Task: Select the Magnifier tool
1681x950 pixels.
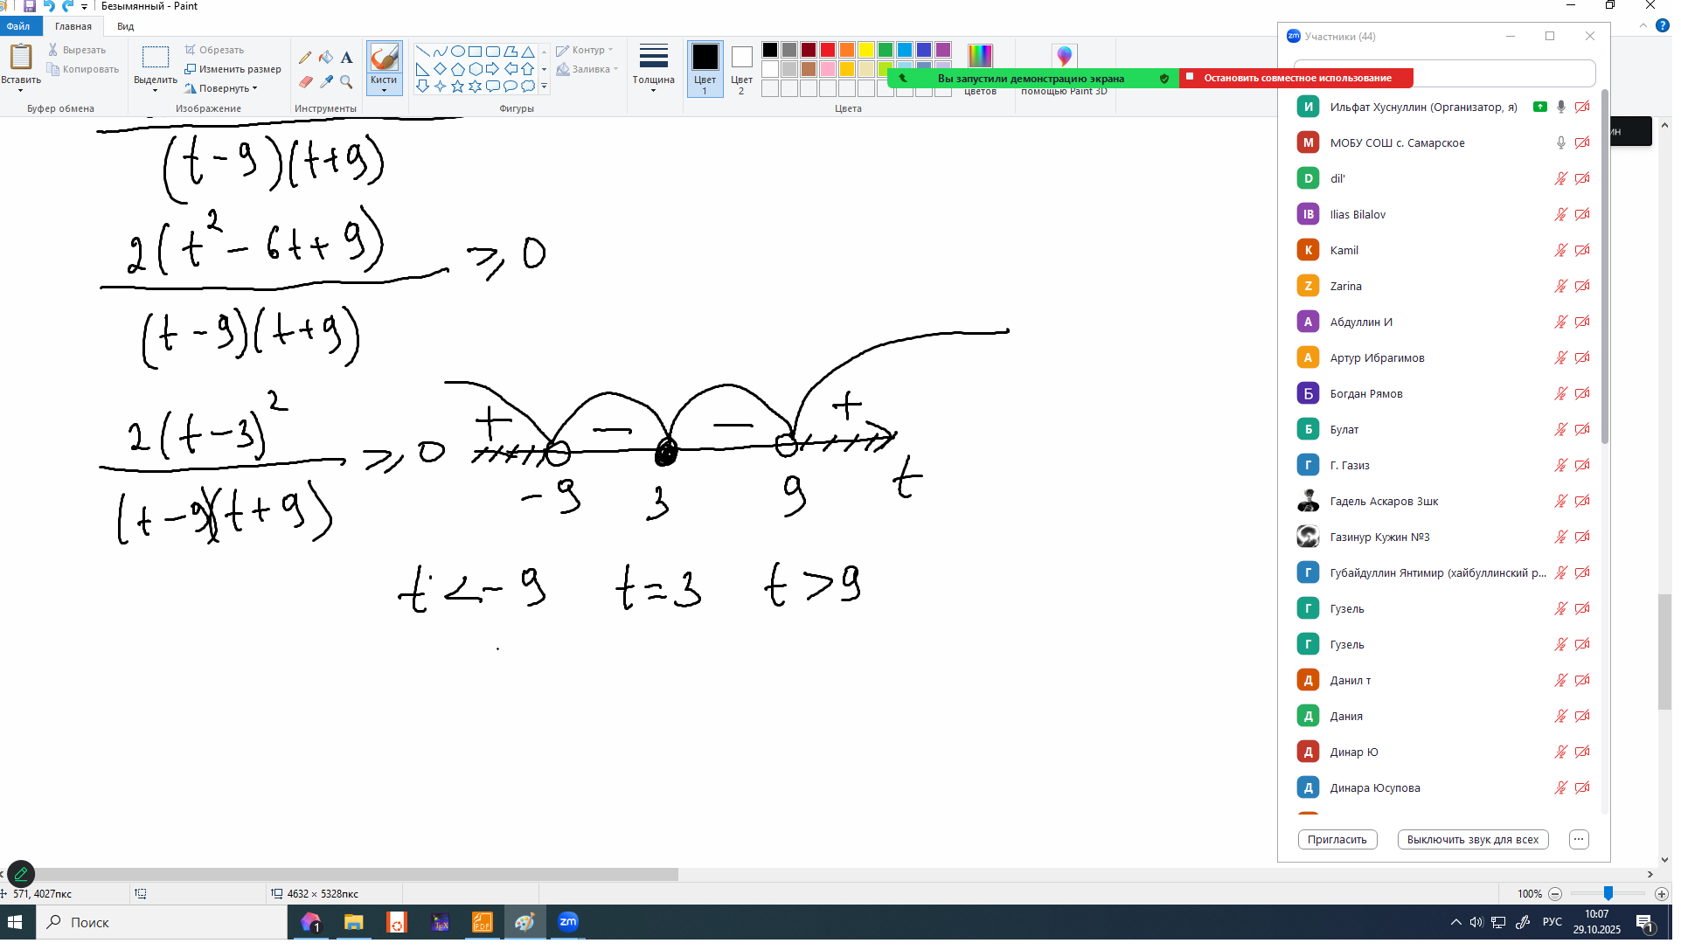Action: pyautogui.click(x=347, y=82)
